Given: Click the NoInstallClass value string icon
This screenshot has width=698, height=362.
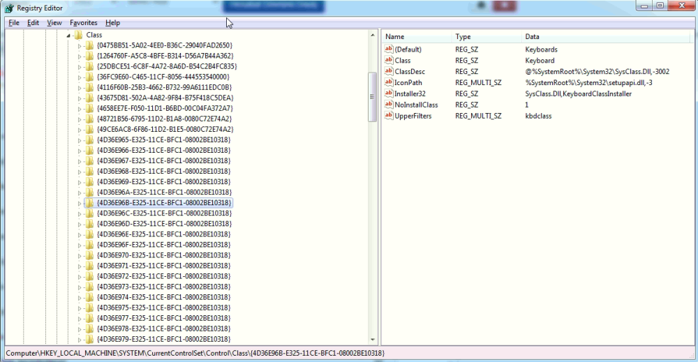Looking at the screenshot, I should (389, 105).
